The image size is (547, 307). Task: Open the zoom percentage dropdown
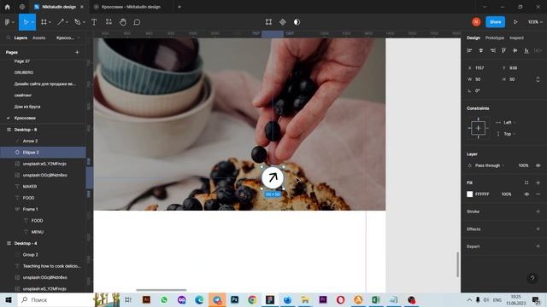(x=536, y=22)
